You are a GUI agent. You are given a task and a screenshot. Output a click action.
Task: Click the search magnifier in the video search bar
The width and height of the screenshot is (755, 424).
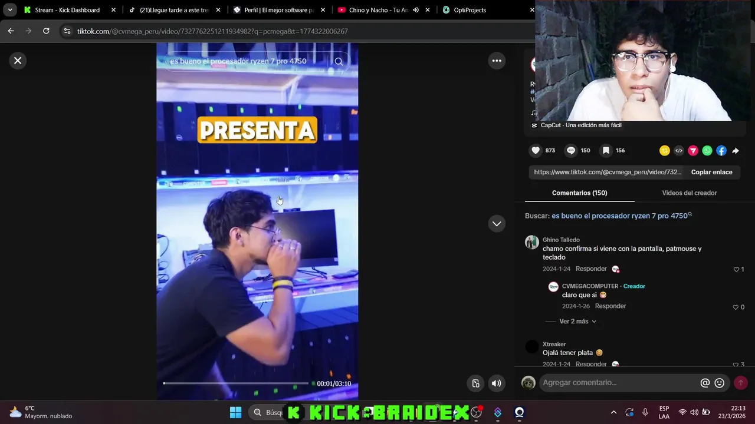coord(339,61)
